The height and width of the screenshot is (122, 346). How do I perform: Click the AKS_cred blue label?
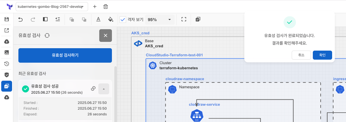click(x=140, y=33)
